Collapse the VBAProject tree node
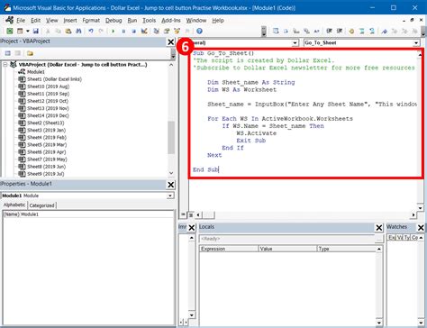 tap(5, 65)
